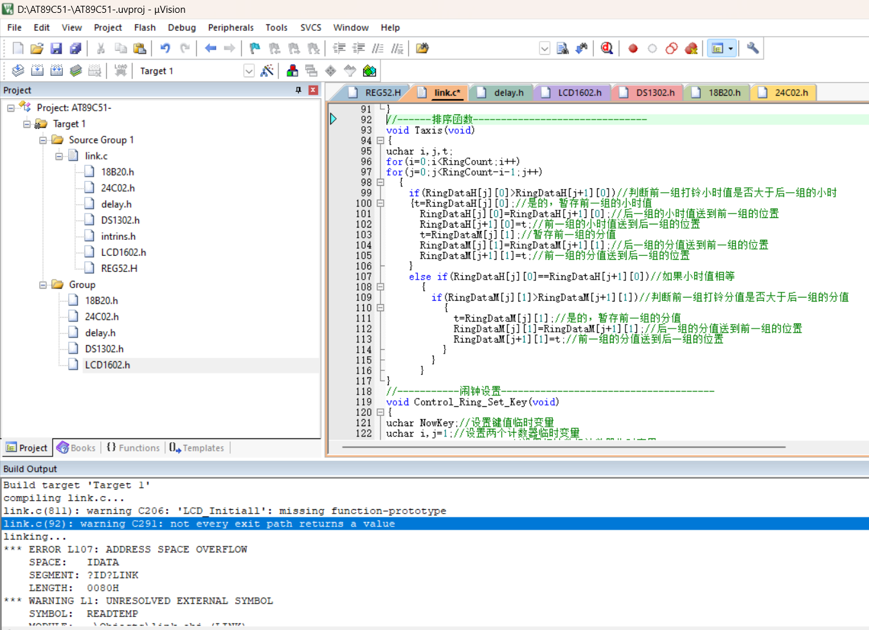This screenshot has height=630, width=869.
Task: Click the editor horizontal scrollbar
Action: (x=564, y=447)
